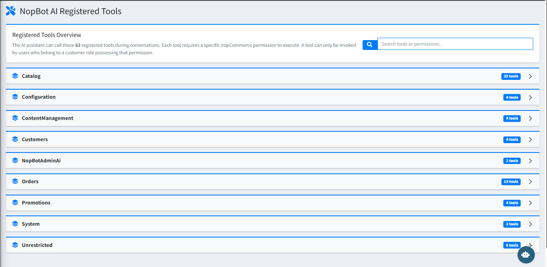Click the wrench tools icon in page title
This screenshot has height=267, width=547.
click(x=11, y=11)
